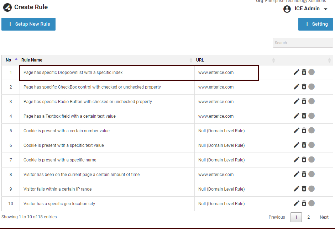
Task: Click Next pagination link
Action: tap(324, 217)
